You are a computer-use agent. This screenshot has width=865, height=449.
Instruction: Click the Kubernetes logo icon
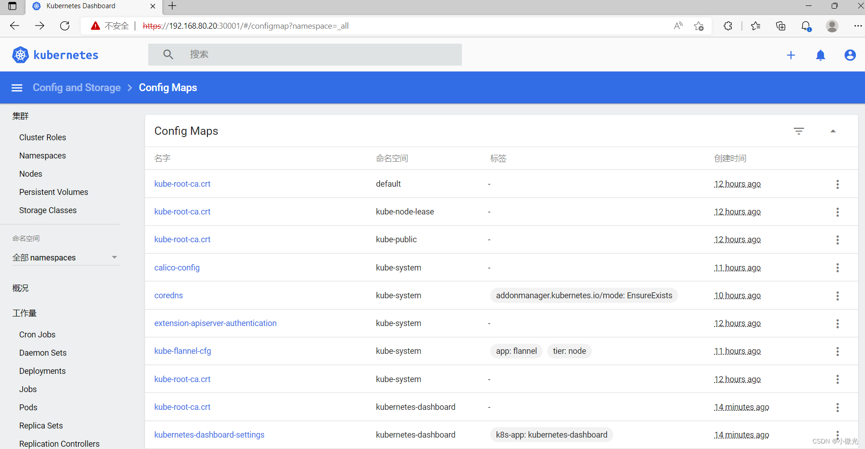(x=21, y=55)
